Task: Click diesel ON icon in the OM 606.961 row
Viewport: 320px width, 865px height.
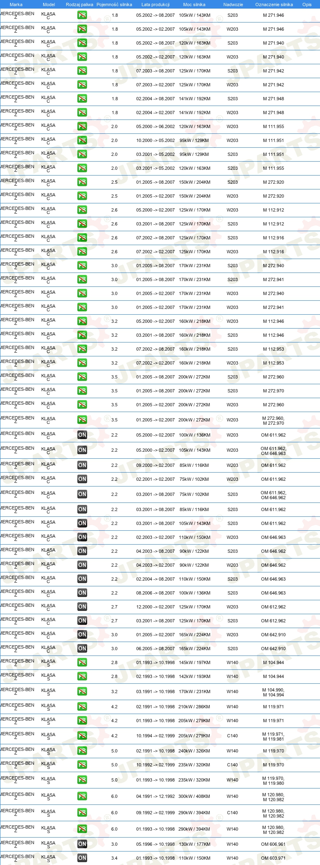Action: point(82,844)
